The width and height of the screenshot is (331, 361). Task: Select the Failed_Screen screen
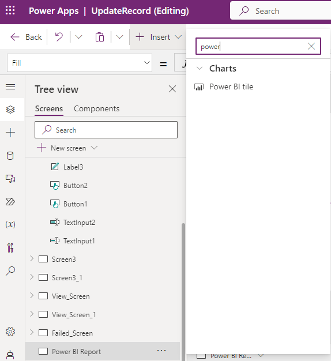[x=72, y=333]
